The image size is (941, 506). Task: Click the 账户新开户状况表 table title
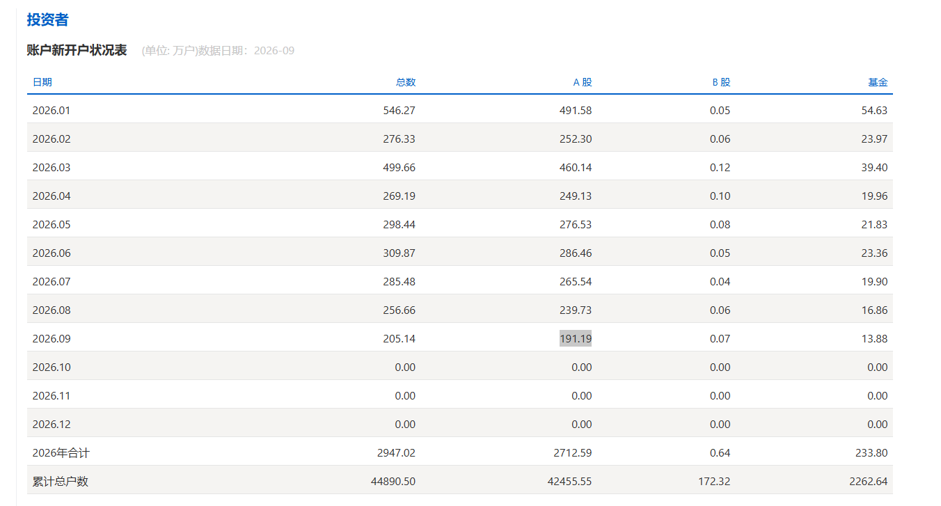click(x=77, y=50)
